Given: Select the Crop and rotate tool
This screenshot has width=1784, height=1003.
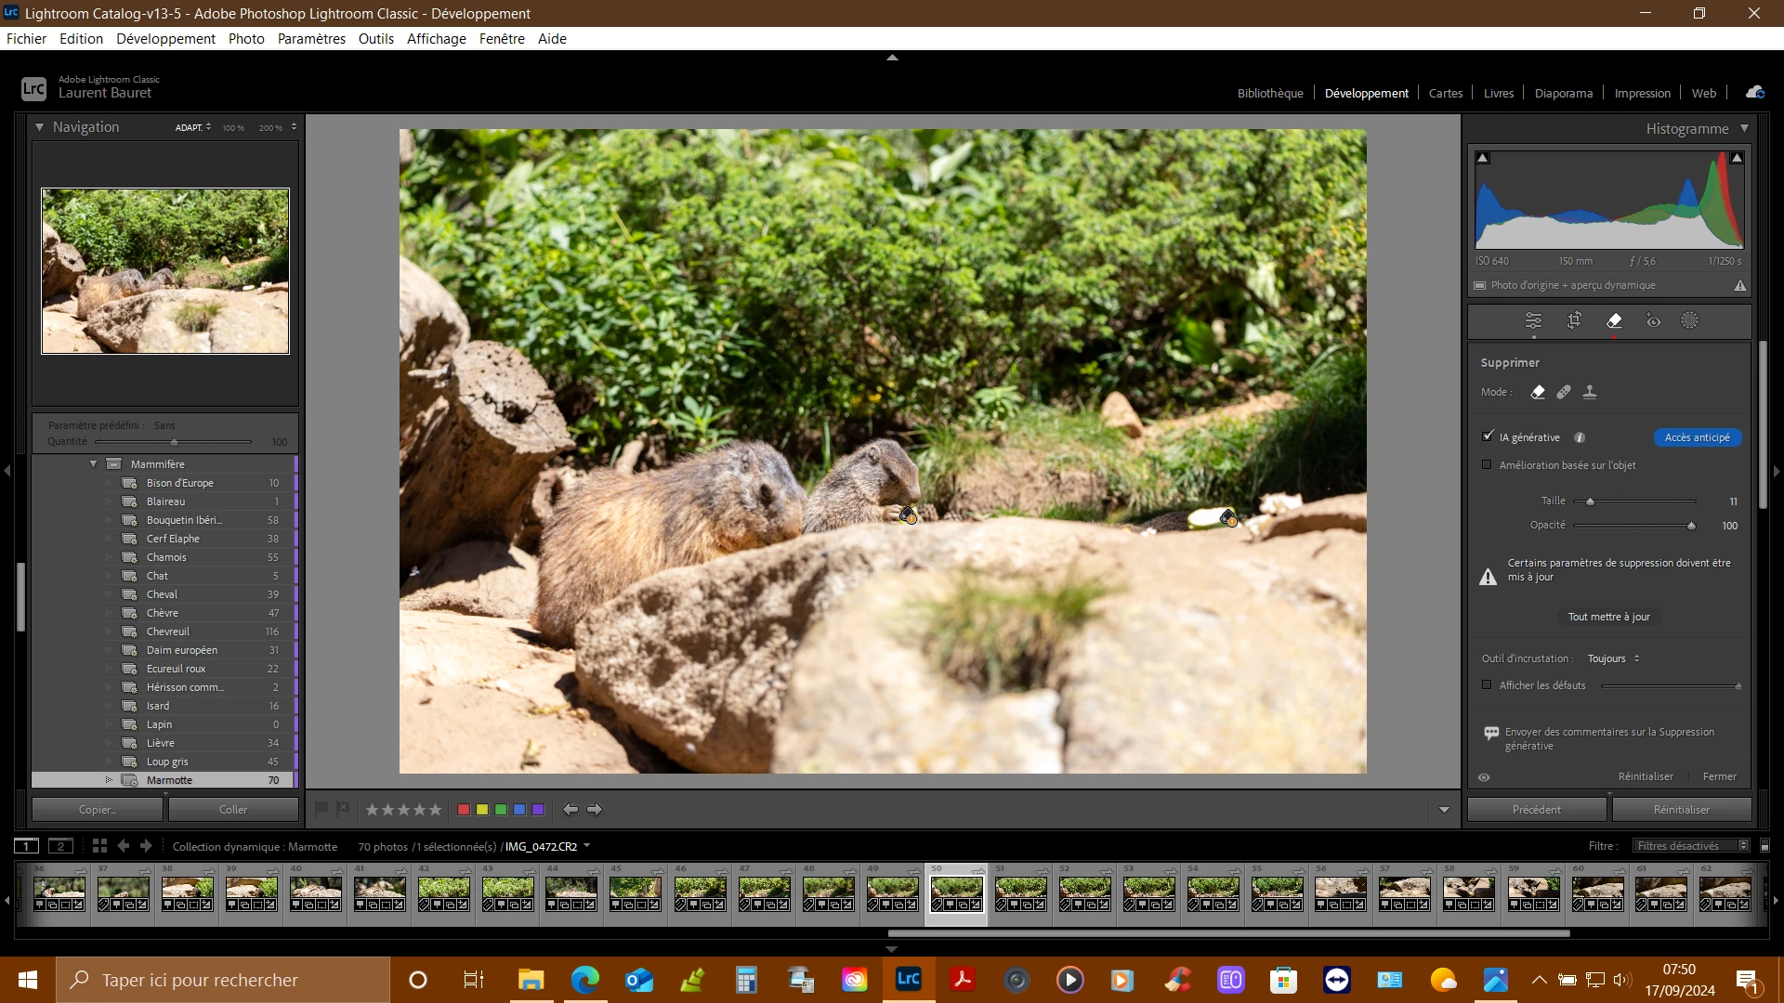Looking at the screenshot, I should click(1574, 320).
